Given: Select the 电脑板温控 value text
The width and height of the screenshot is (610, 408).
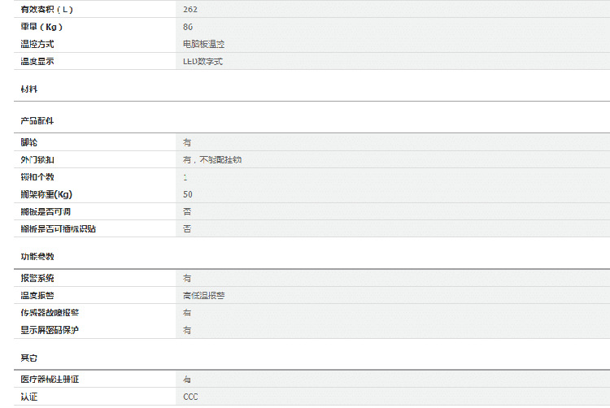Looking at the screenshot, I should [203, 44].
